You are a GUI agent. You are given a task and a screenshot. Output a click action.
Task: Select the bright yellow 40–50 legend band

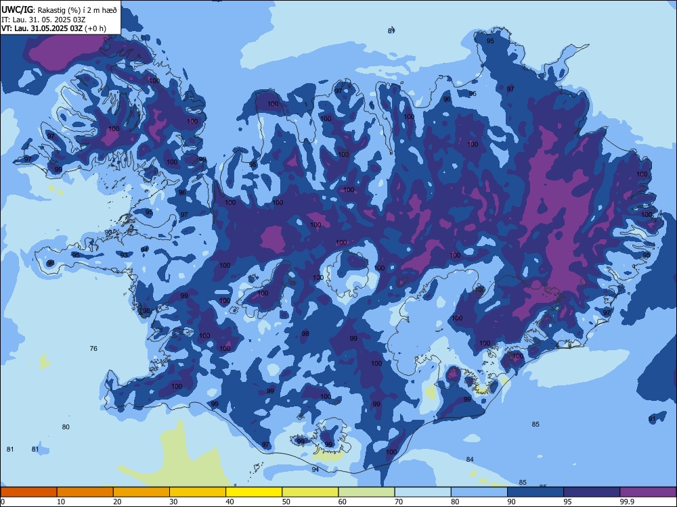point(254,492)
